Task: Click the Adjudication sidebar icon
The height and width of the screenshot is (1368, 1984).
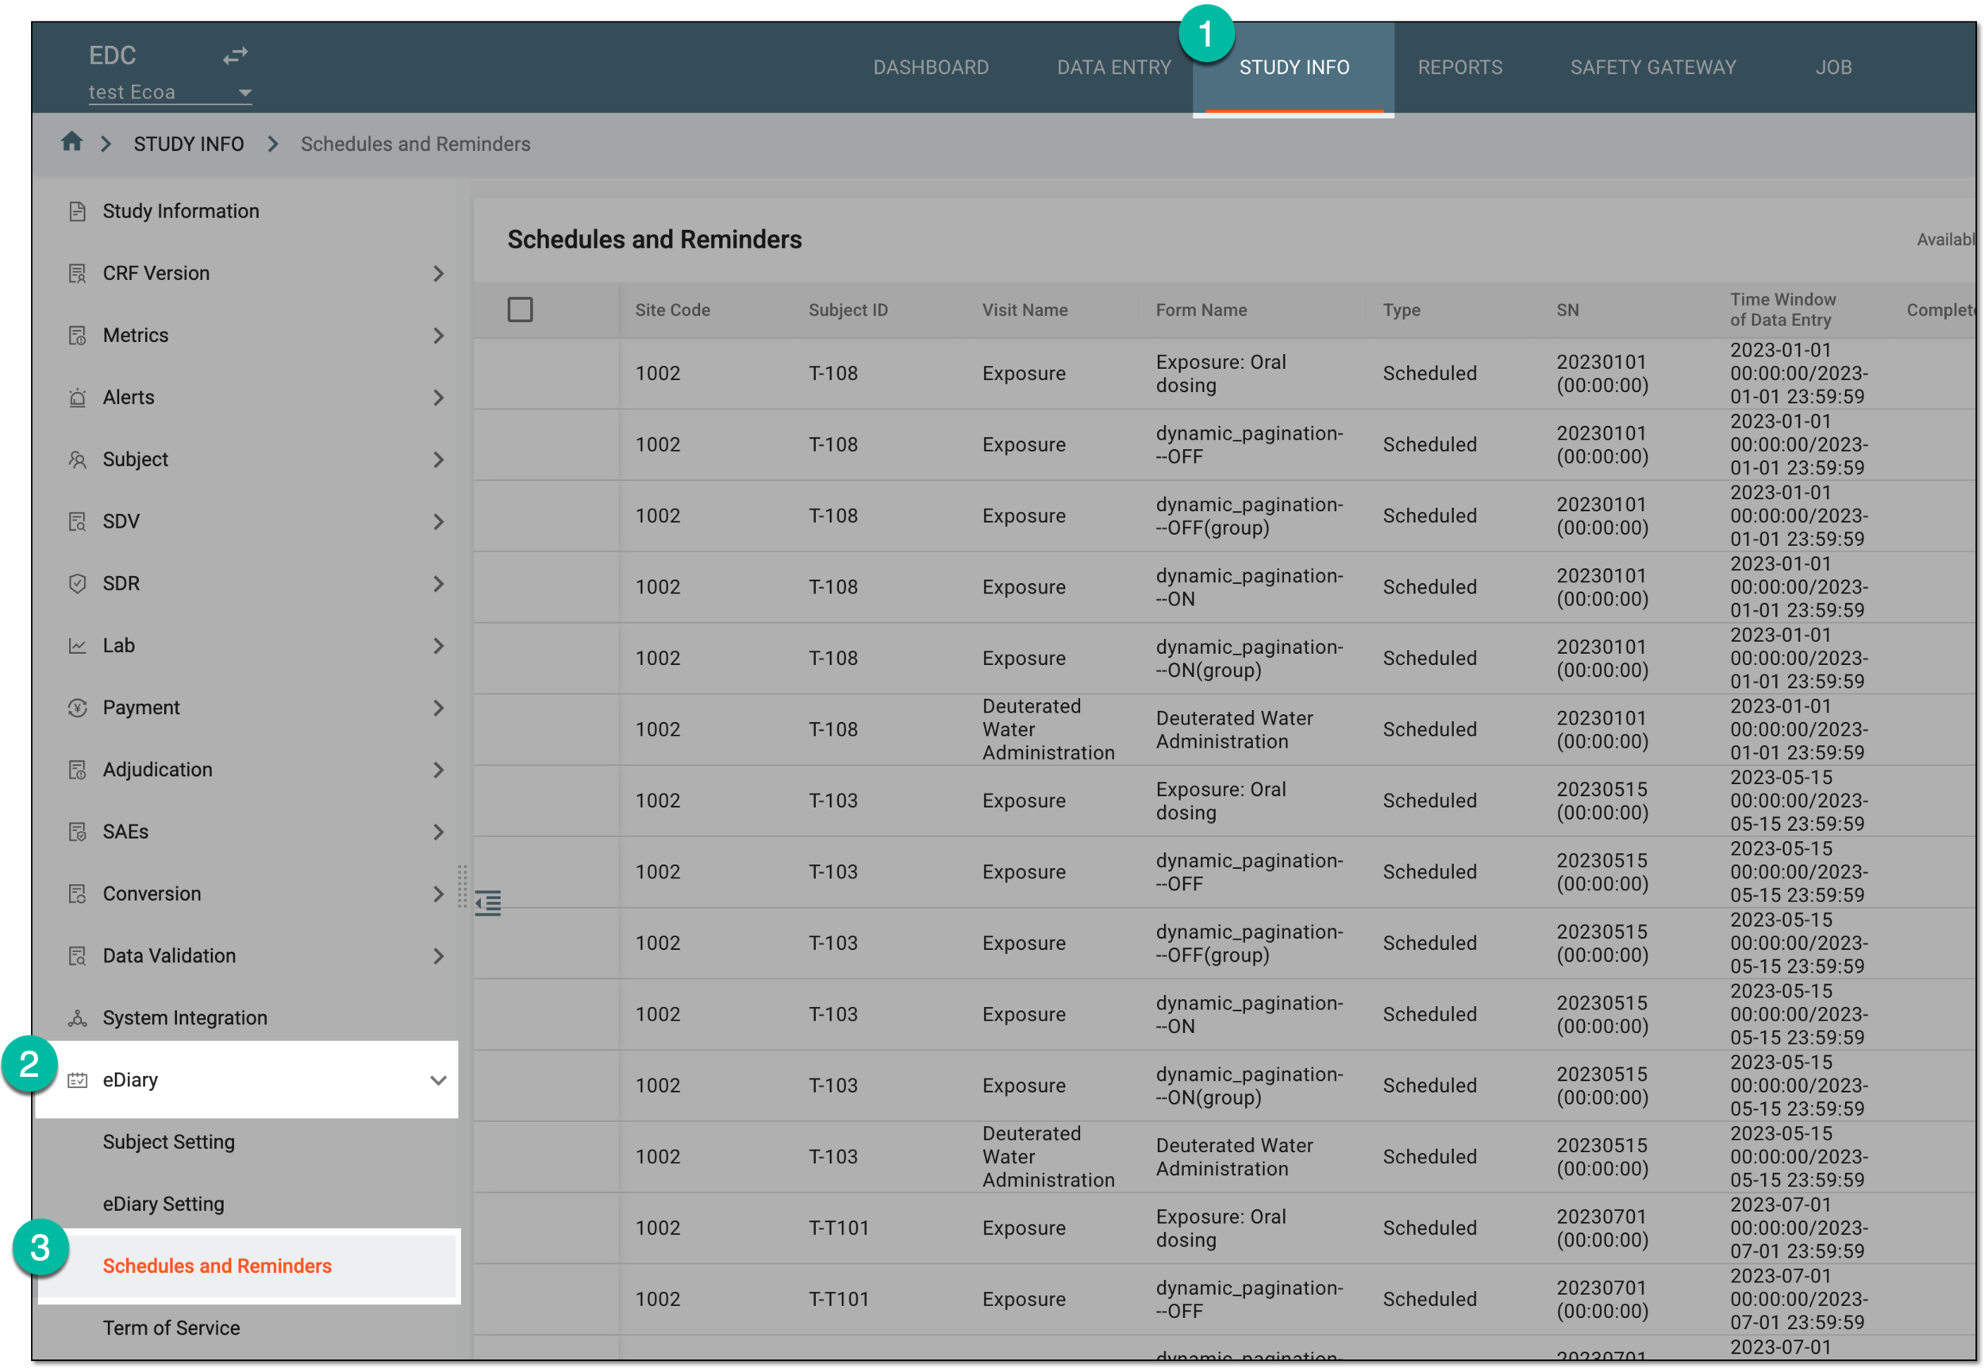Action: 77,770
